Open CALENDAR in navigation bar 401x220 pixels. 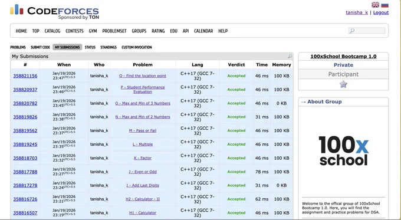(x=203, y=31)
